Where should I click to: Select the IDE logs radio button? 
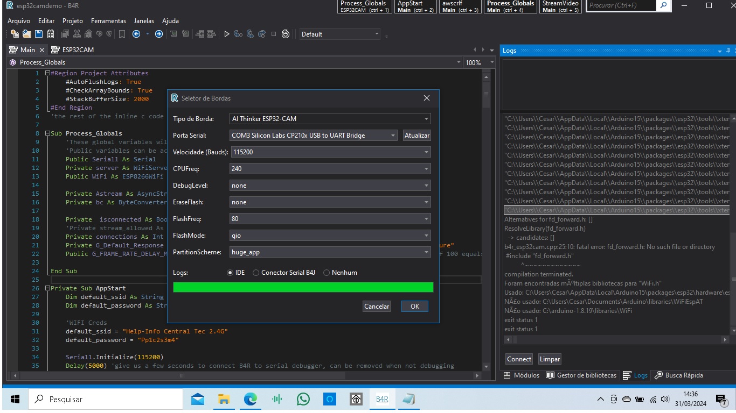pos(231,273)
